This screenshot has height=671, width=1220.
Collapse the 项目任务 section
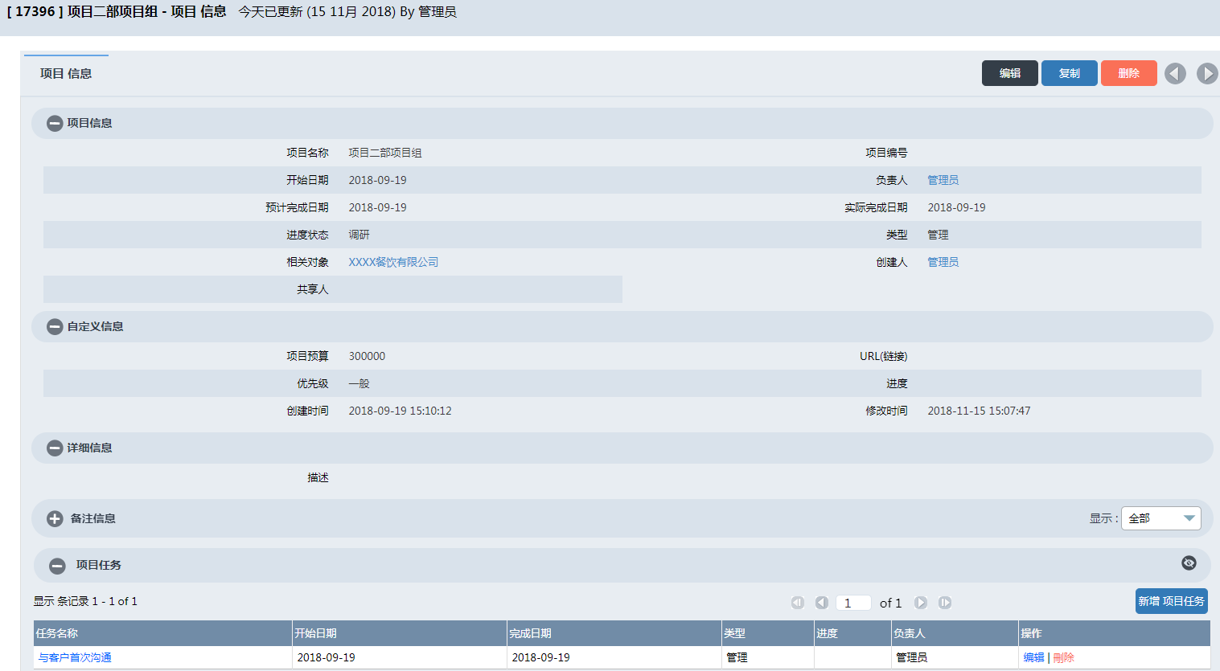[57, 567]
